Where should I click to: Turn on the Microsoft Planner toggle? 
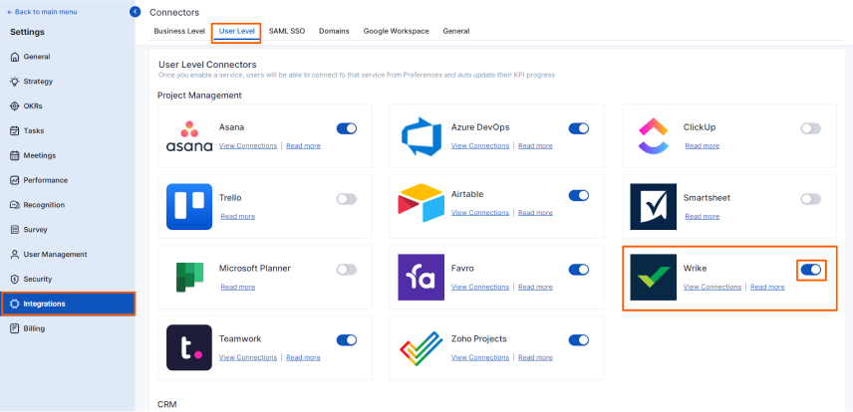pos(347,270)
